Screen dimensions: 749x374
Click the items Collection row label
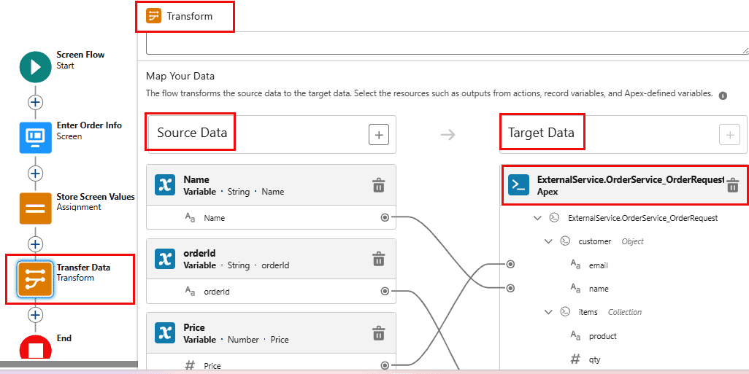click(x=610, y=312)
